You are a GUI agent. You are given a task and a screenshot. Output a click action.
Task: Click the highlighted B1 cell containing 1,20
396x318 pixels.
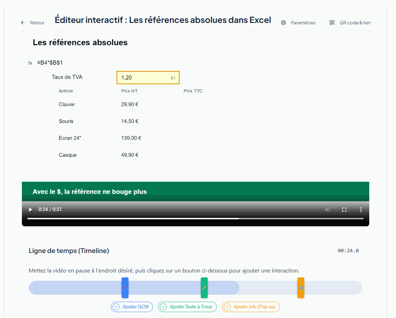point(148,78)
